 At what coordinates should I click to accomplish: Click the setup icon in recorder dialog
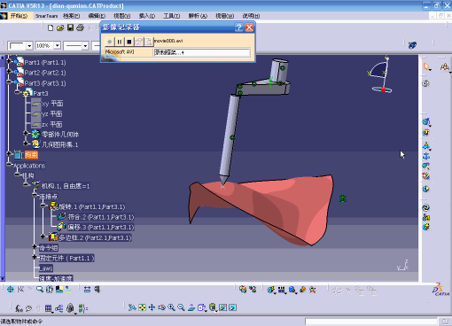[139, 42]
